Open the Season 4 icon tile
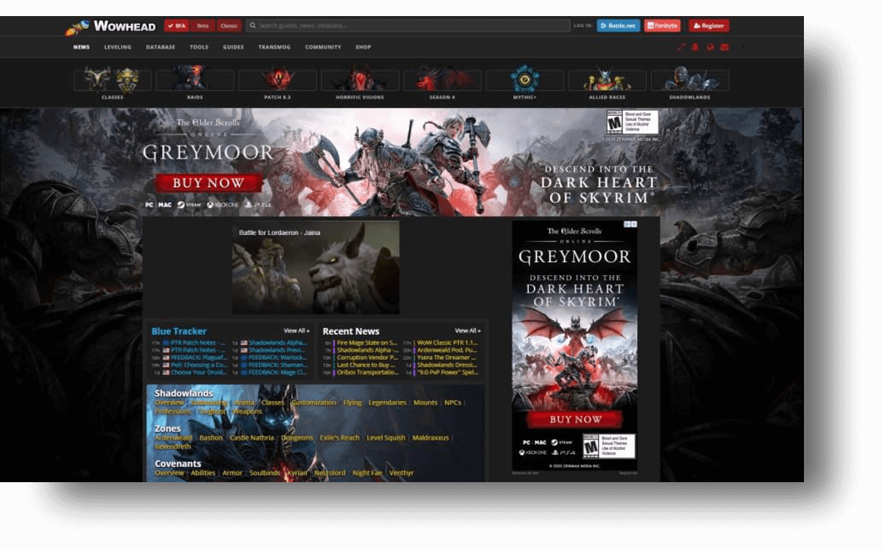 click(x=442, y=82)
